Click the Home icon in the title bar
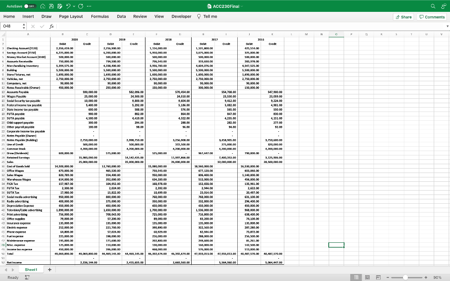This screenshot has width=450, height=281. (43, 6)
